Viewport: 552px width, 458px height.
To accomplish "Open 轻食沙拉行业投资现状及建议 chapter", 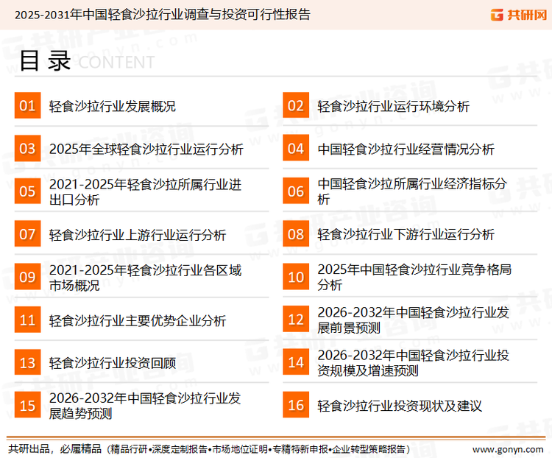I will click(400, 406).
